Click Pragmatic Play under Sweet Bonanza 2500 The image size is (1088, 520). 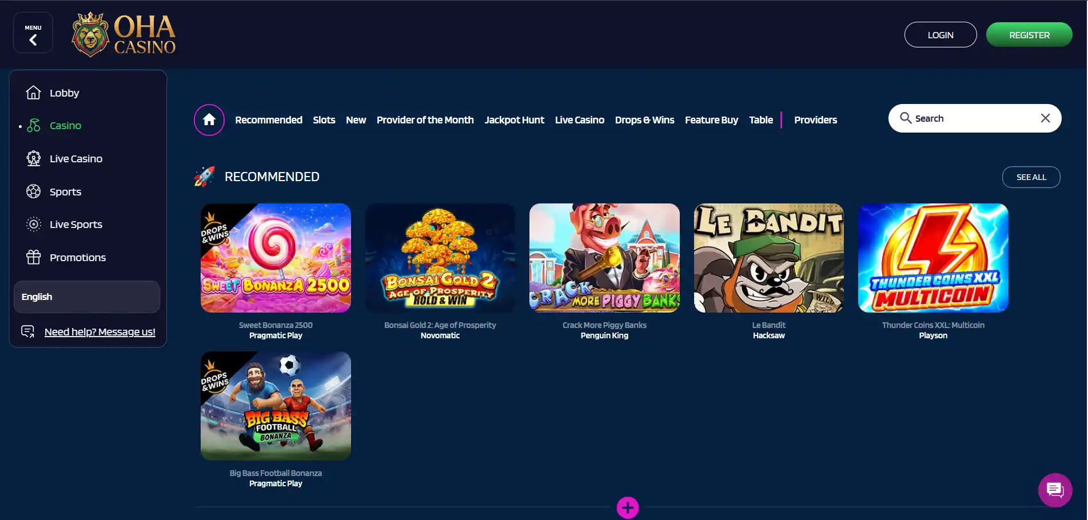(x=276, y=335)
